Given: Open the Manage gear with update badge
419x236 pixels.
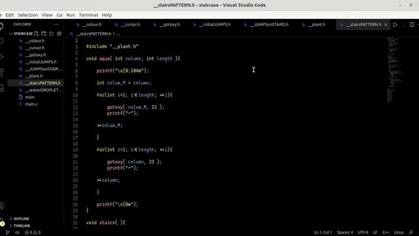Looking at the screenshot, I should (x=1, y=222).
